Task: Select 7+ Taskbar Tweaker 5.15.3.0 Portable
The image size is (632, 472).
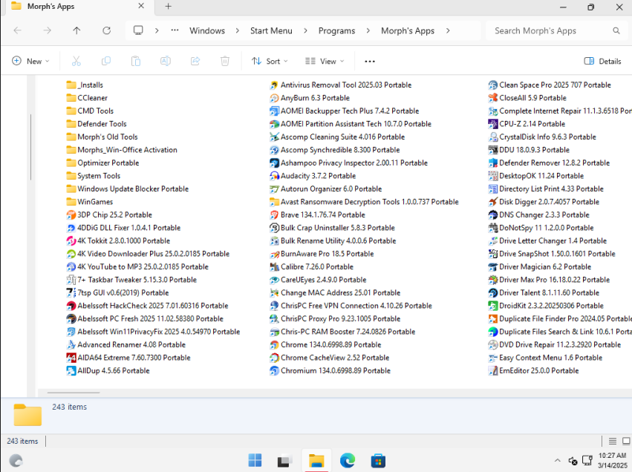Action: (131, 280)
